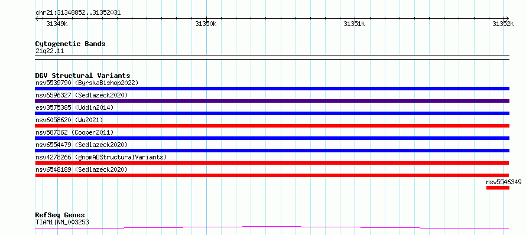Click the 31351k ruler label
Viewport: 526px width, 235px height.
[x=354, y=24]
